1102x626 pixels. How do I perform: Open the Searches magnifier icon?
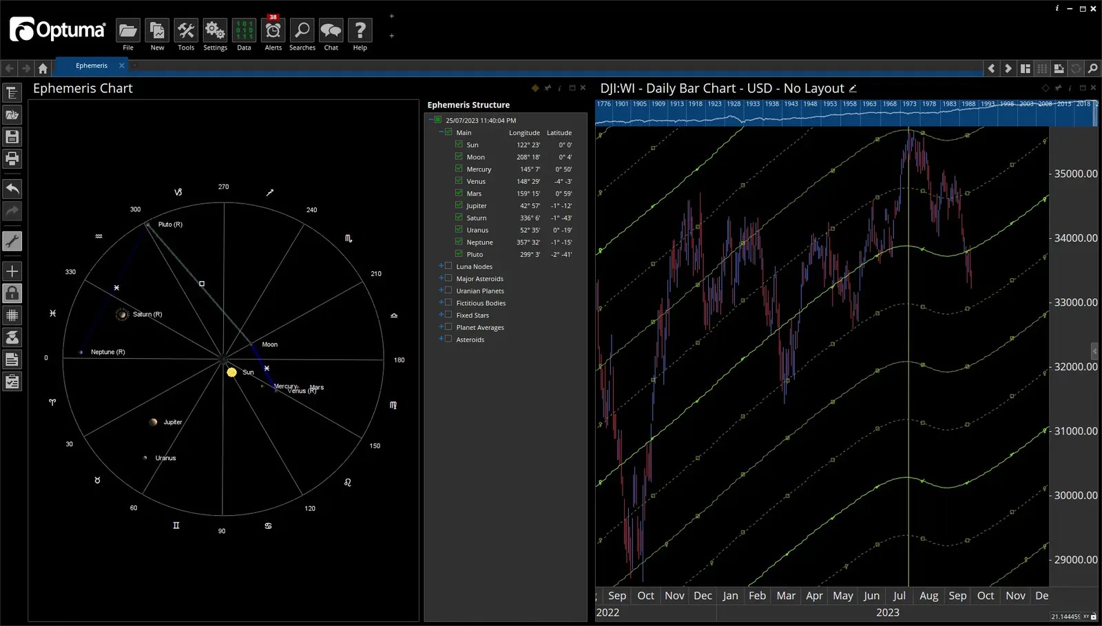[302, 30]
